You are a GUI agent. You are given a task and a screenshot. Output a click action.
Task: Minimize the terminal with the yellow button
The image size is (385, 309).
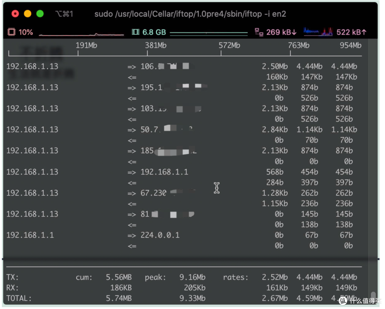click(x=27, y=14)
